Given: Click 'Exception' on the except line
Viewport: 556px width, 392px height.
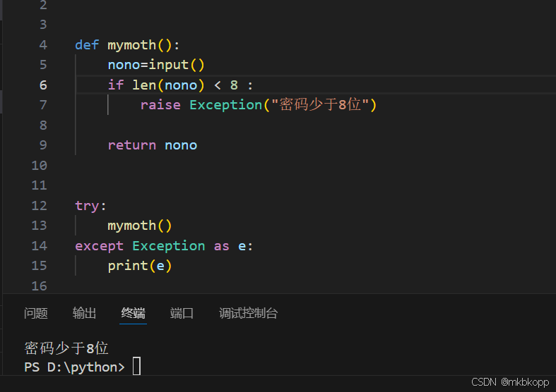Looking at the screenshot, I should (169, 246).
